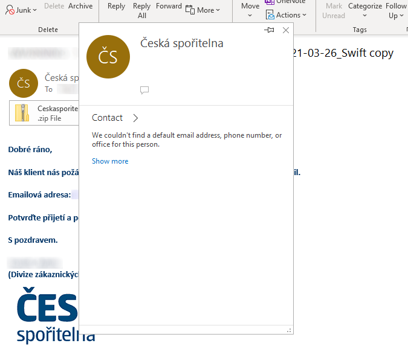408x346 pixels.
Task: Click the chat bubble icon in contact card
Action: (144, 90)
